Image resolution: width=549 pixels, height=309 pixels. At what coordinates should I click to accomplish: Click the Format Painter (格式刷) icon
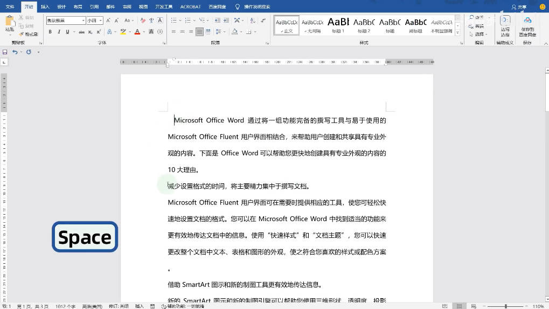pyautogui.click(x=29, y=34)
